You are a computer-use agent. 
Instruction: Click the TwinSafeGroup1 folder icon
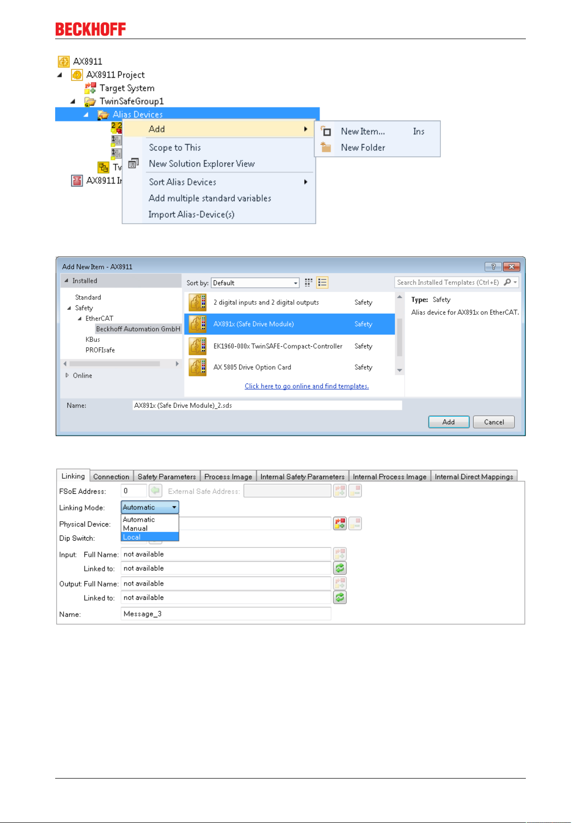click(x=90, y=102)
